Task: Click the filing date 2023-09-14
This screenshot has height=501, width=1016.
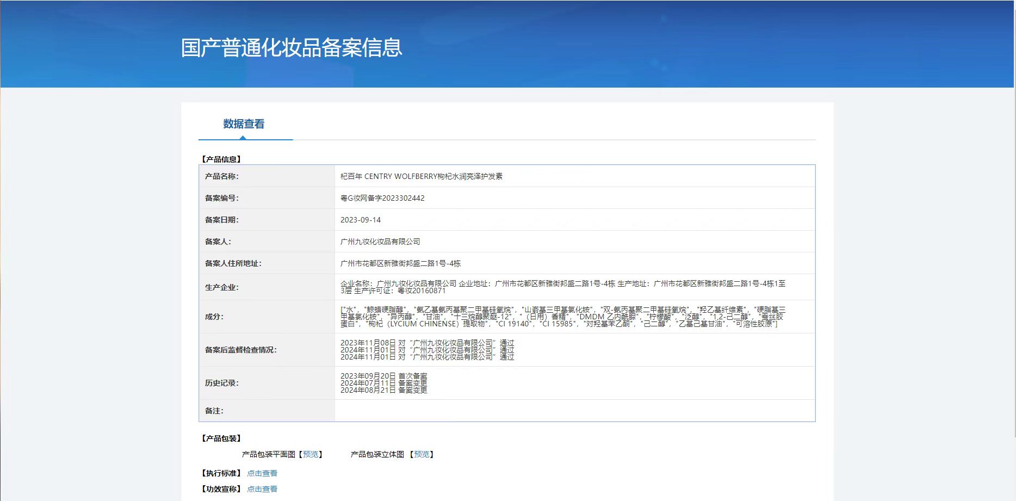Action: click(x=361, y=220)
